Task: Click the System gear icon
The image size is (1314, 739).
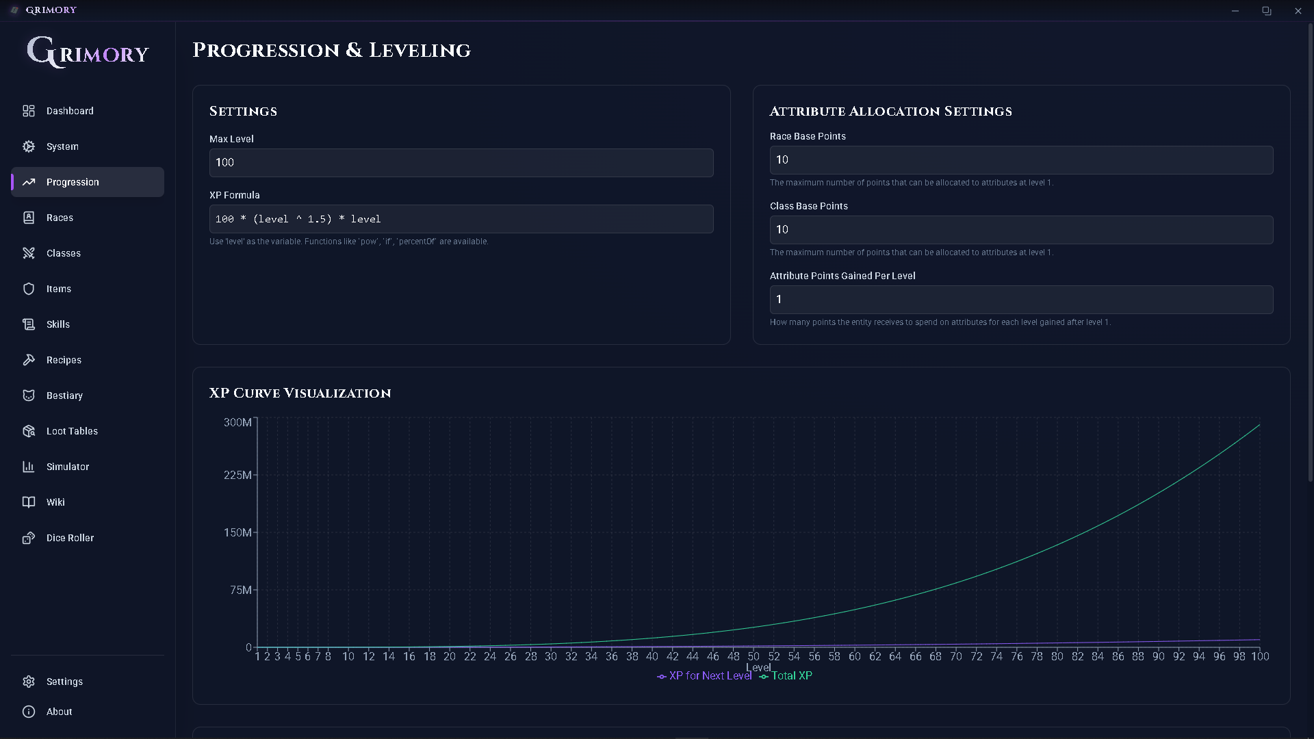Action: click(x=29, y=146)
